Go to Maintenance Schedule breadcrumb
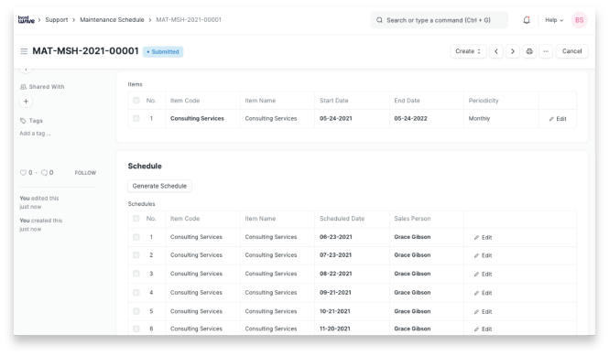This screenshot has width=609, height=356. coord(112,20)
